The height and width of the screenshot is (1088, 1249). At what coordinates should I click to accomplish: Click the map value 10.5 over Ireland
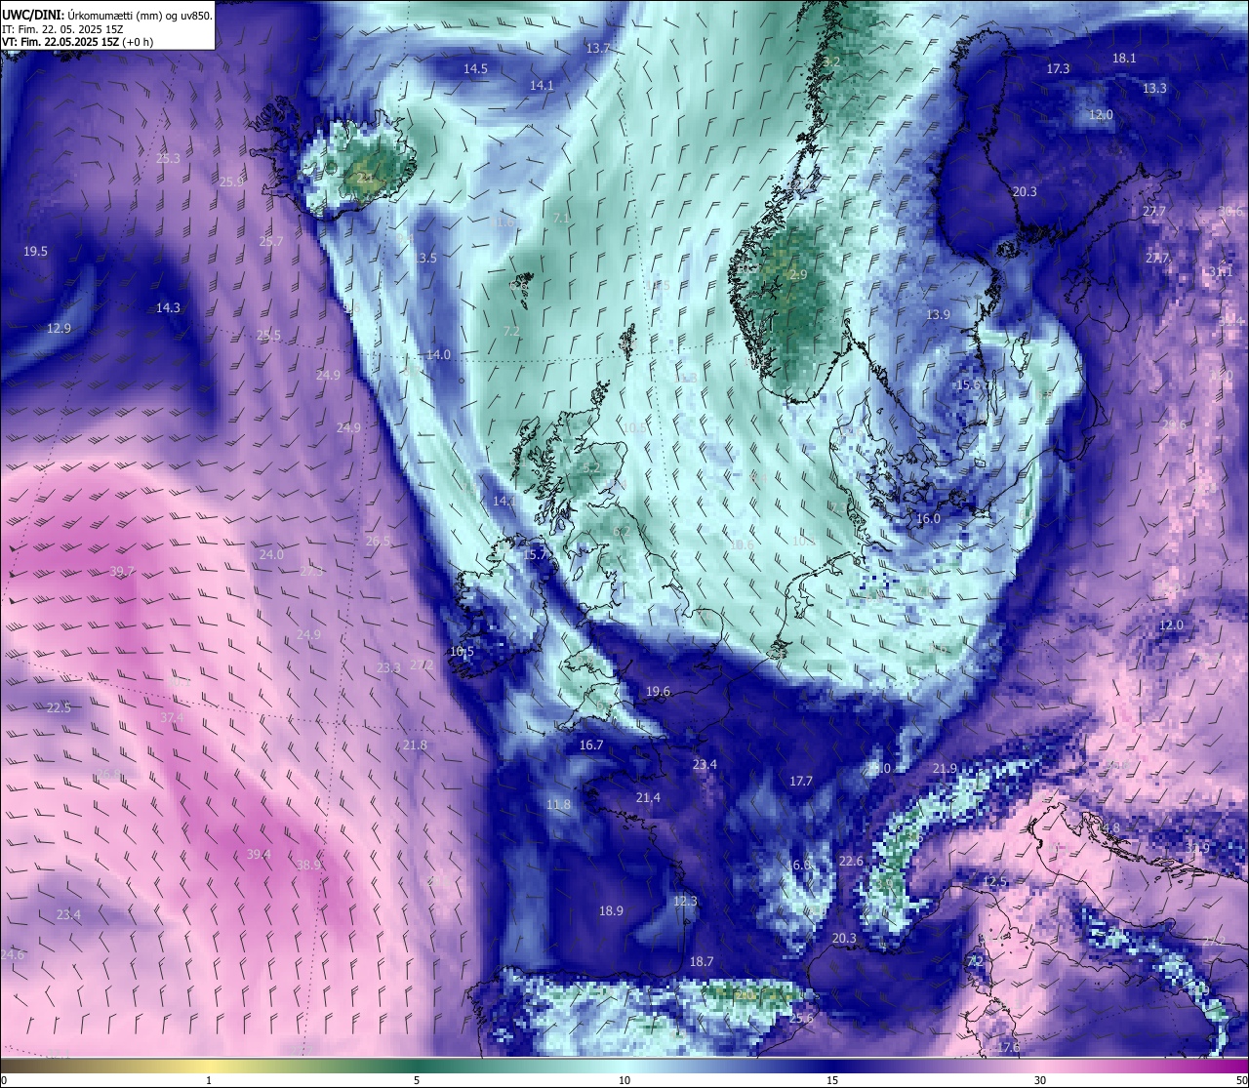coord(462,652)
